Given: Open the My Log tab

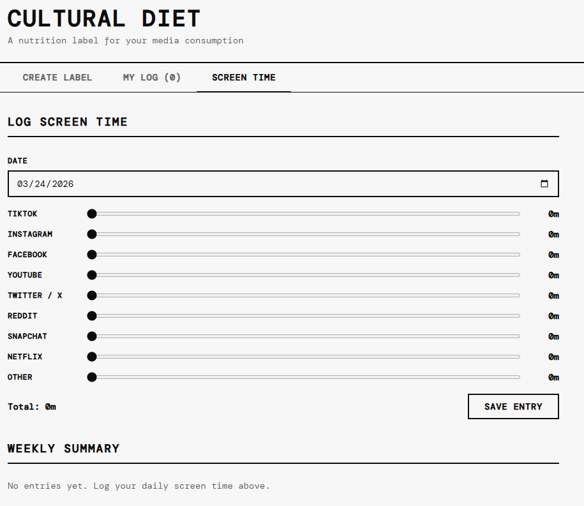Looking at the screenshot, I should [152, 77].
